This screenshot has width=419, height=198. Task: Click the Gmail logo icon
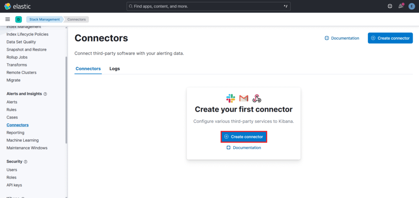pos(244,98)
